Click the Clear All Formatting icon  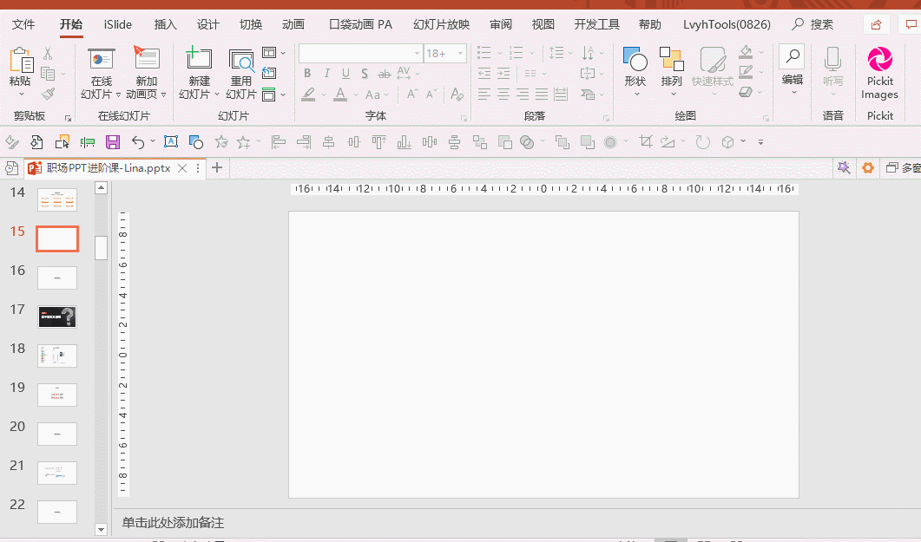457,94
